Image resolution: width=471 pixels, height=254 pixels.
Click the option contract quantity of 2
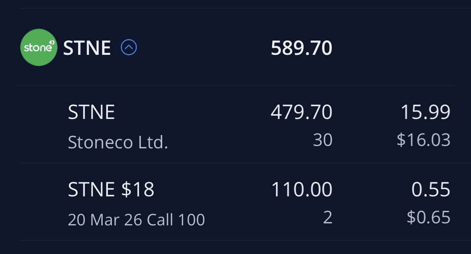(x=328, y=218)
